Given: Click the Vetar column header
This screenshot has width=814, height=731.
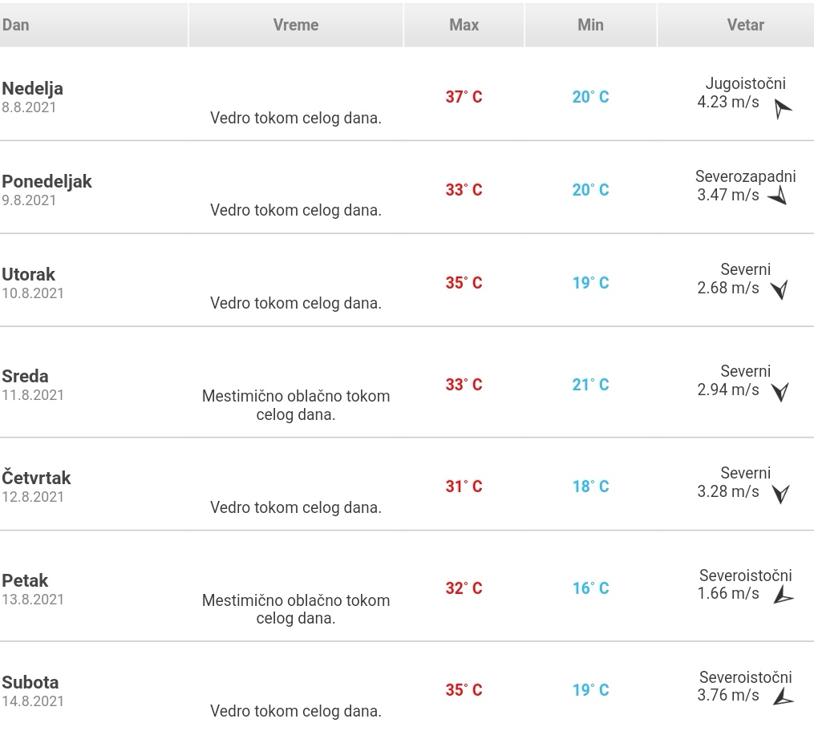Looking at the screenshot, I should click(745, 25).
